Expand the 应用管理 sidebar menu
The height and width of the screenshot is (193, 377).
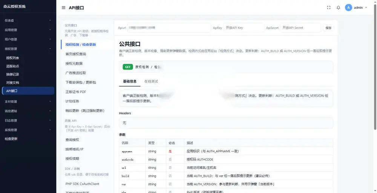(x=28, y=30)
